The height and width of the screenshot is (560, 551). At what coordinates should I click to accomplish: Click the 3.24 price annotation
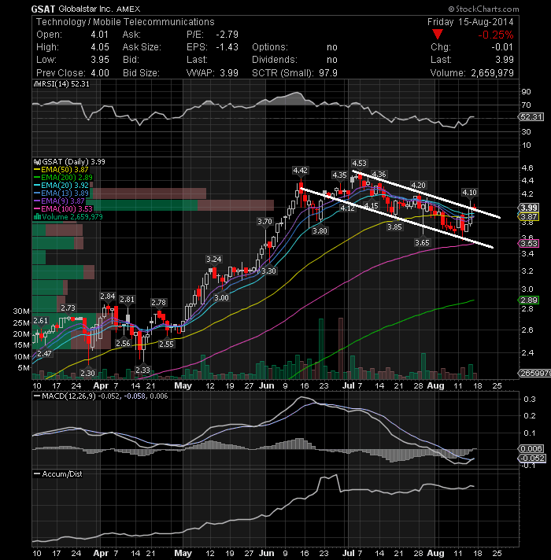(x=213, y=259)
